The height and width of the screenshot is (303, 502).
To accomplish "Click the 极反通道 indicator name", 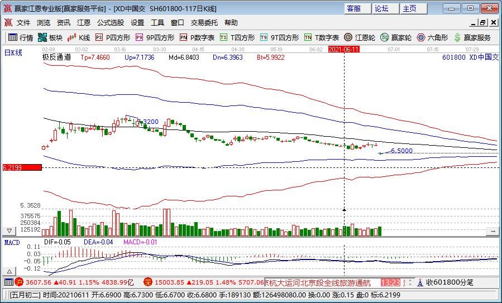I will click(x=56, y=57).
